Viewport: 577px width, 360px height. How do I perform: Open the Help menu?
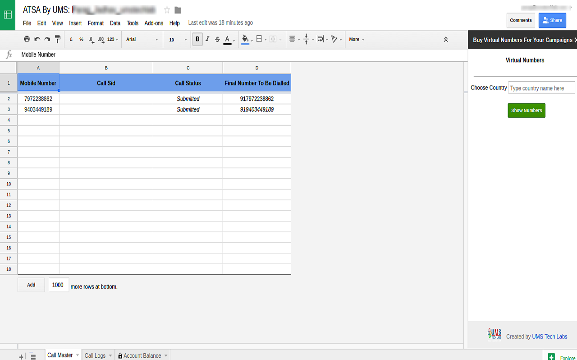point(174,23)
